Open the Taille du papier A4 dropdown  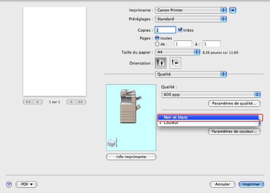coord(177,52)
